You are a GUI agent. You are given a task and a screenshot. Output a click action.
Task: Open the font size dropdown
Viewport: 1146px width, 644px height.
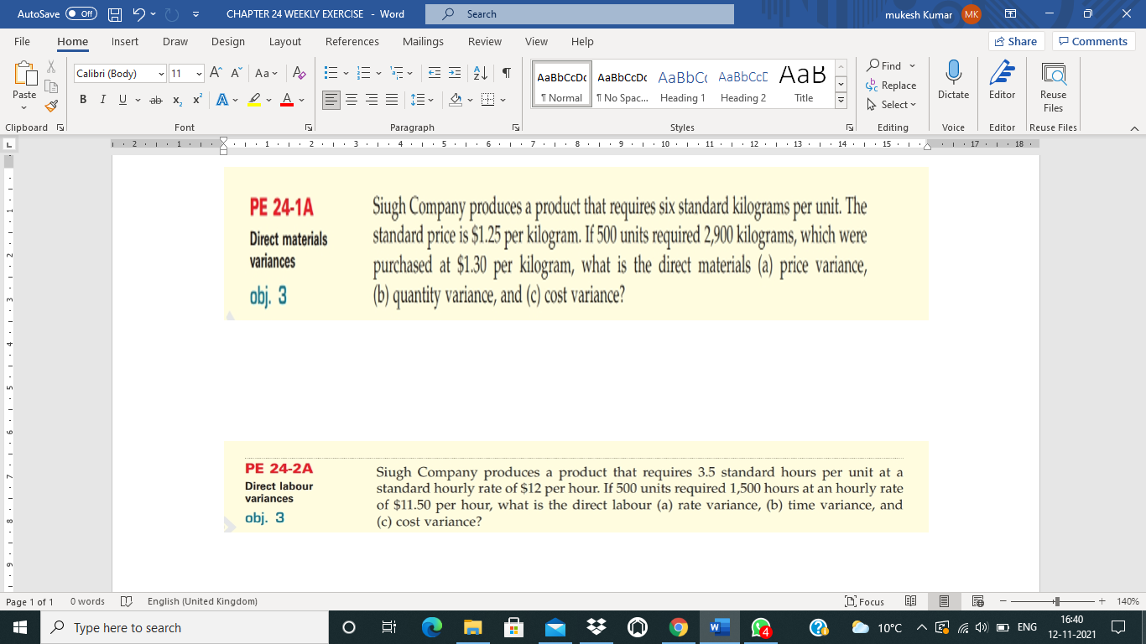click(198, 74)
